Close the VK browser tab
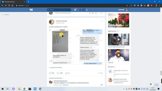 click(25, 2)
